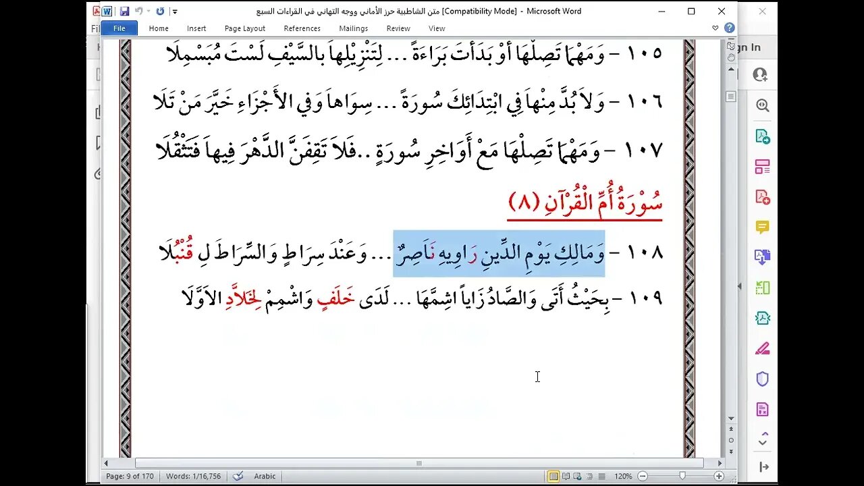Click the Word application icon in title bar
The image size is (864, 486).
click(x=107, y=11)
